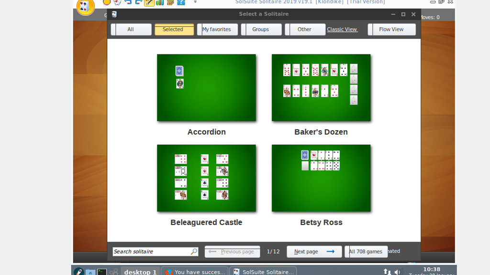Switch to the All games tab

131,30
